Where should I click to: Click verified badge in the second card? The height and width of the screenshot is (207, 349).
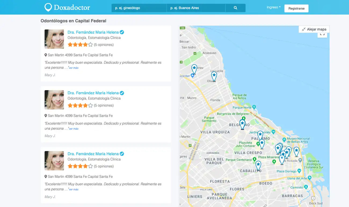click(x=122, y=93)
